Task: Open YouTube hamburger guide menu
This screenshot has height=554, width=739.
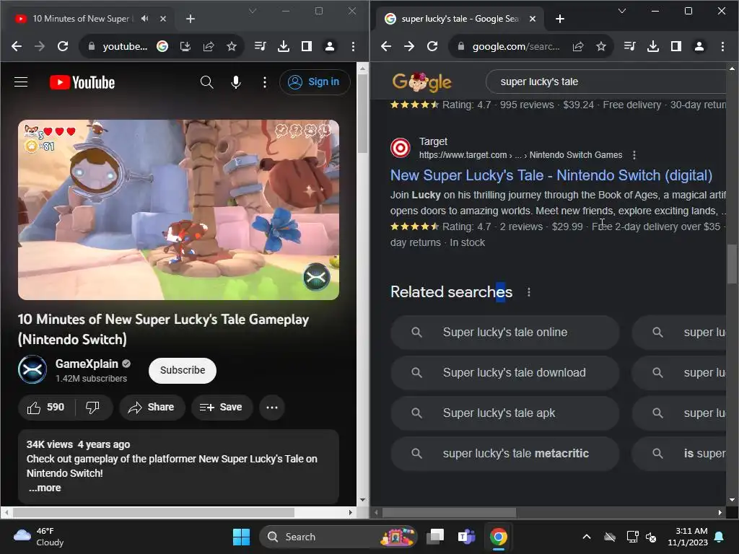Action: tap(21, 82)
